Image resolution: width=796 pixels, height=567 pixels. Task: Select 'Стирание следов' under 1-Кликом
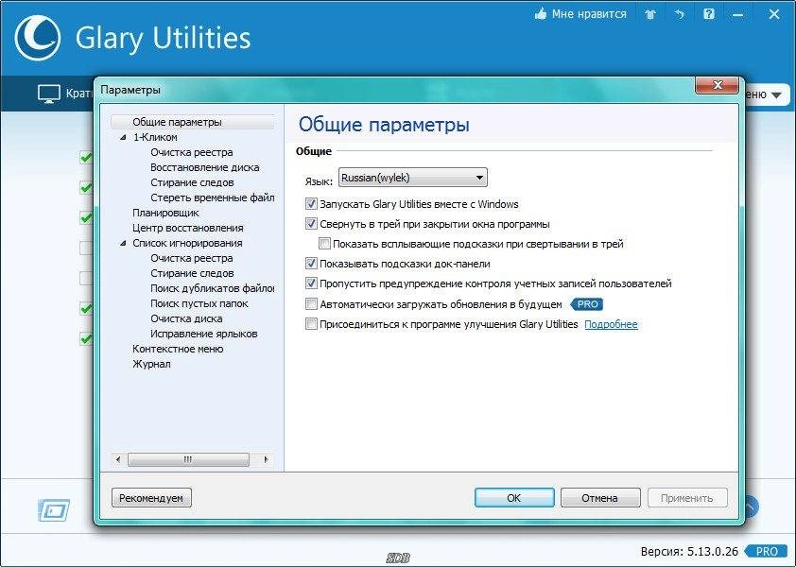click(x=192, y=182)
